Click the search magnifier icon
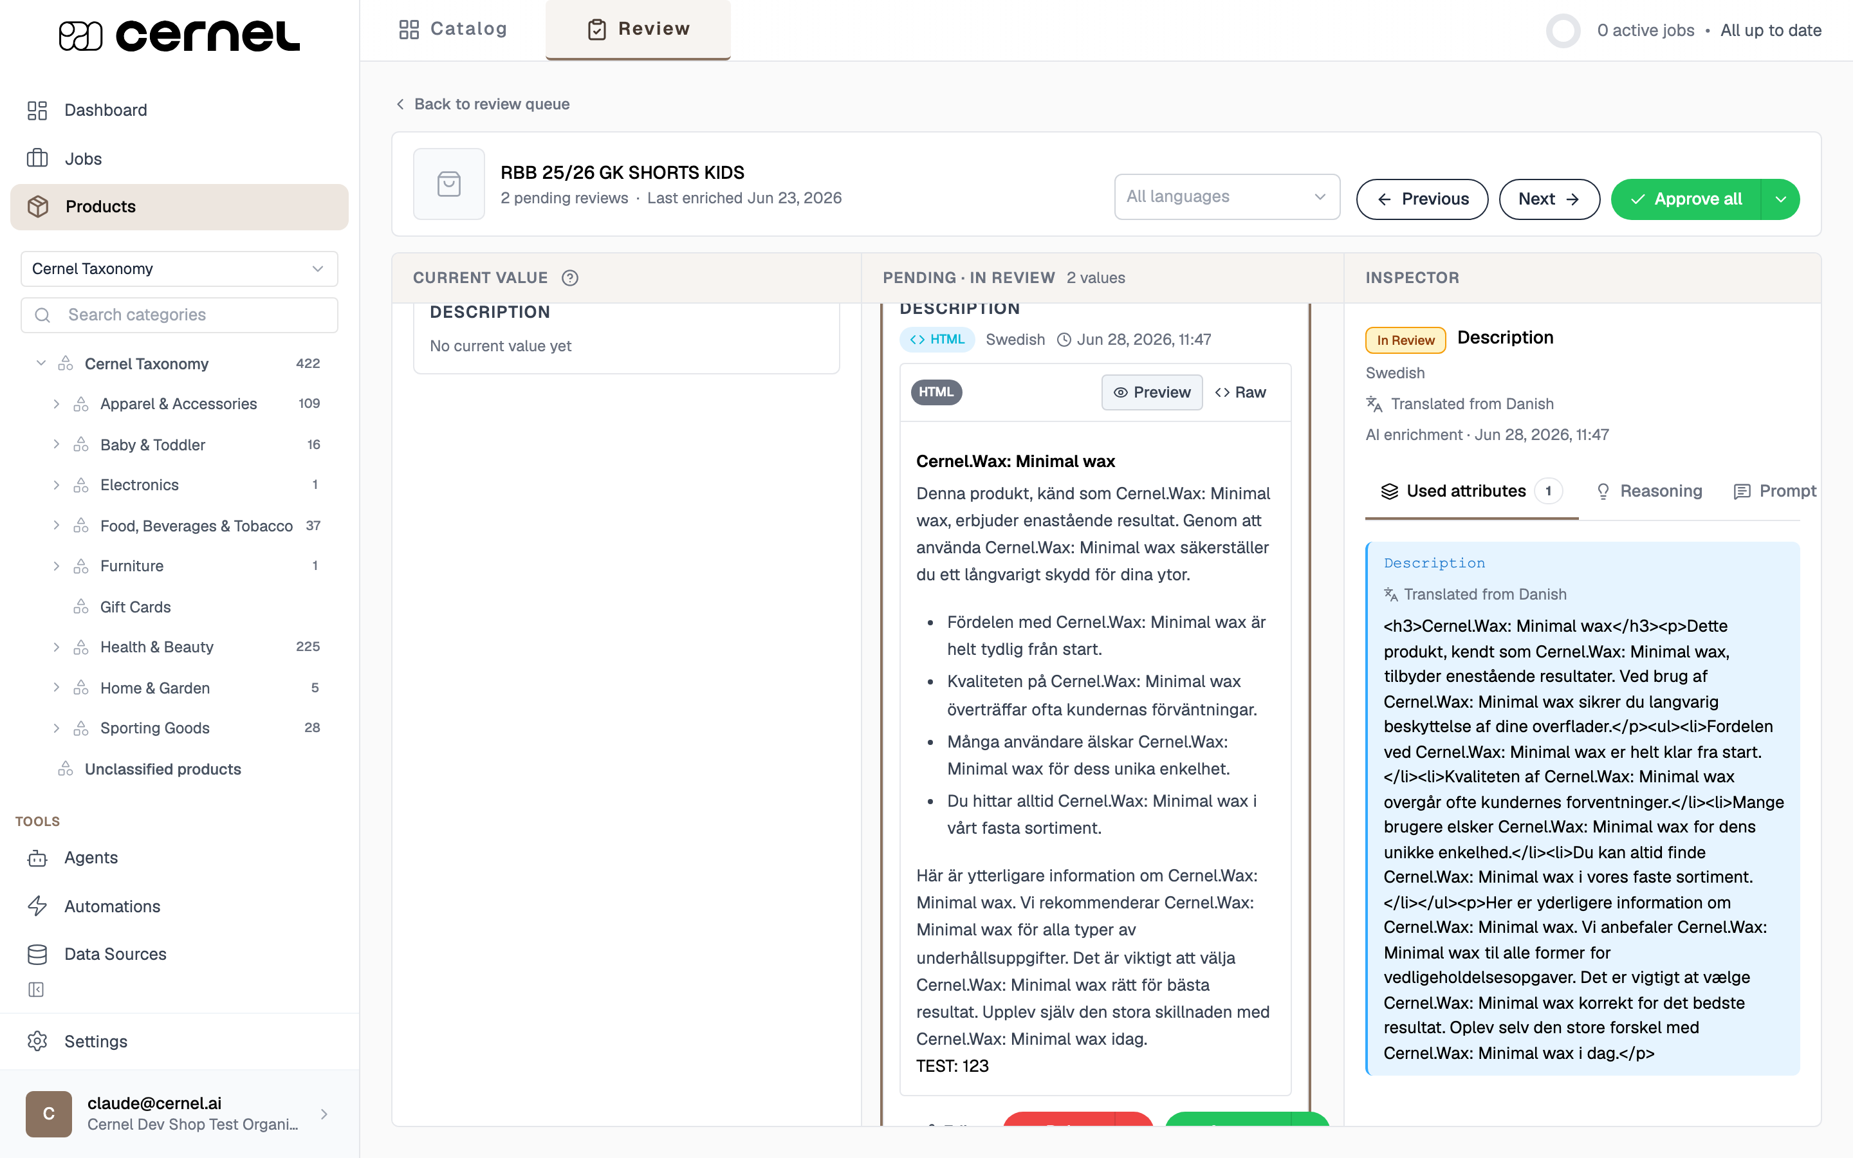Image resolution: width=1853 pixels, height=1158 pixels. tap(43, 315)
